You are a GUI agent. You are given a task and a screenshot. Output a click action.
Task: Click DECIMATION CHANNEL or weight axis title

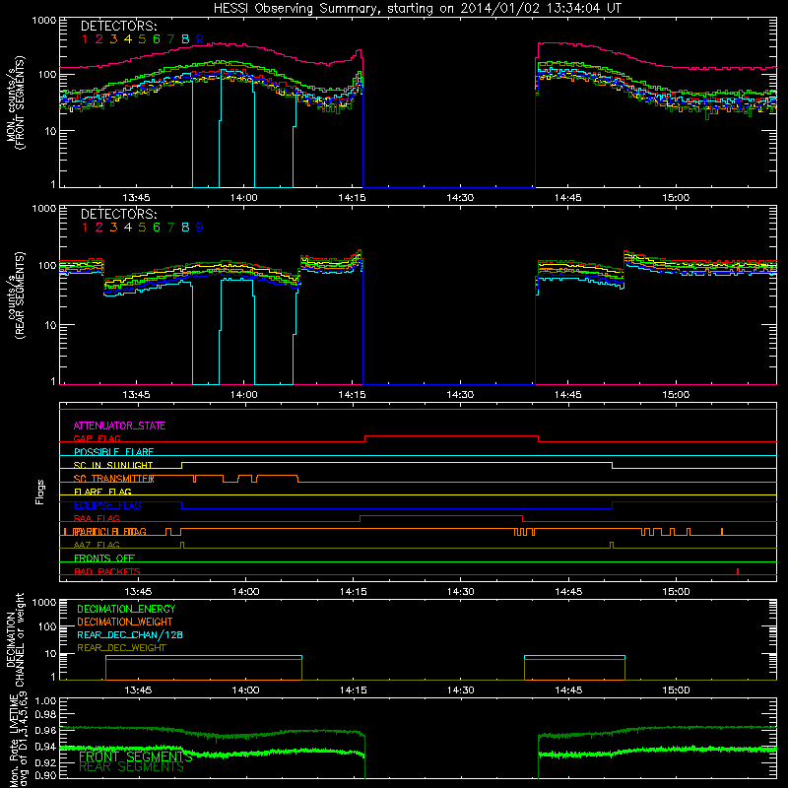15,639
